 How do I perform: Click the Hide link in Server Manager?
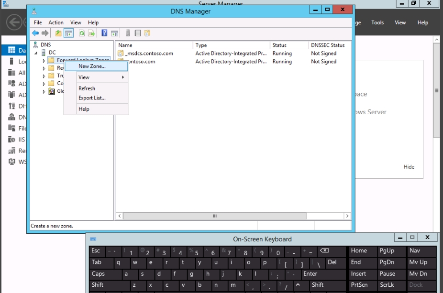tap(409, 167)
